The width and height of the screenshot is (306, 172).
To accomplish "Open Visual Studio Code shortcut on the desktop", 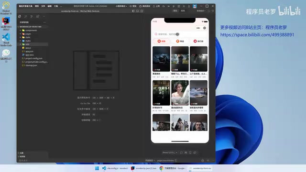I will [x=6, y=40].
